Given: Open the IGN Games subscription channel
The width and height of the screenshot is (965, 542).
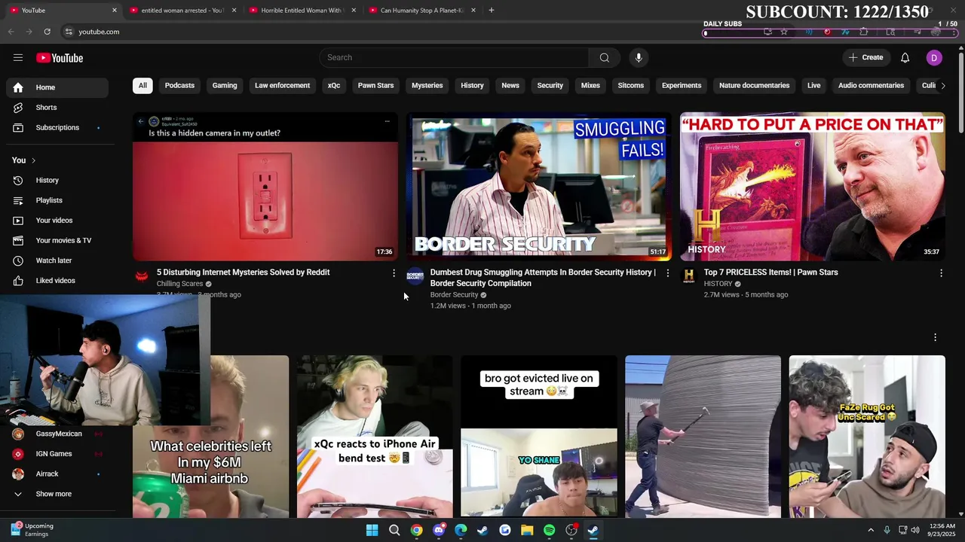Looking at the screenshot, I should click(57, 454).
